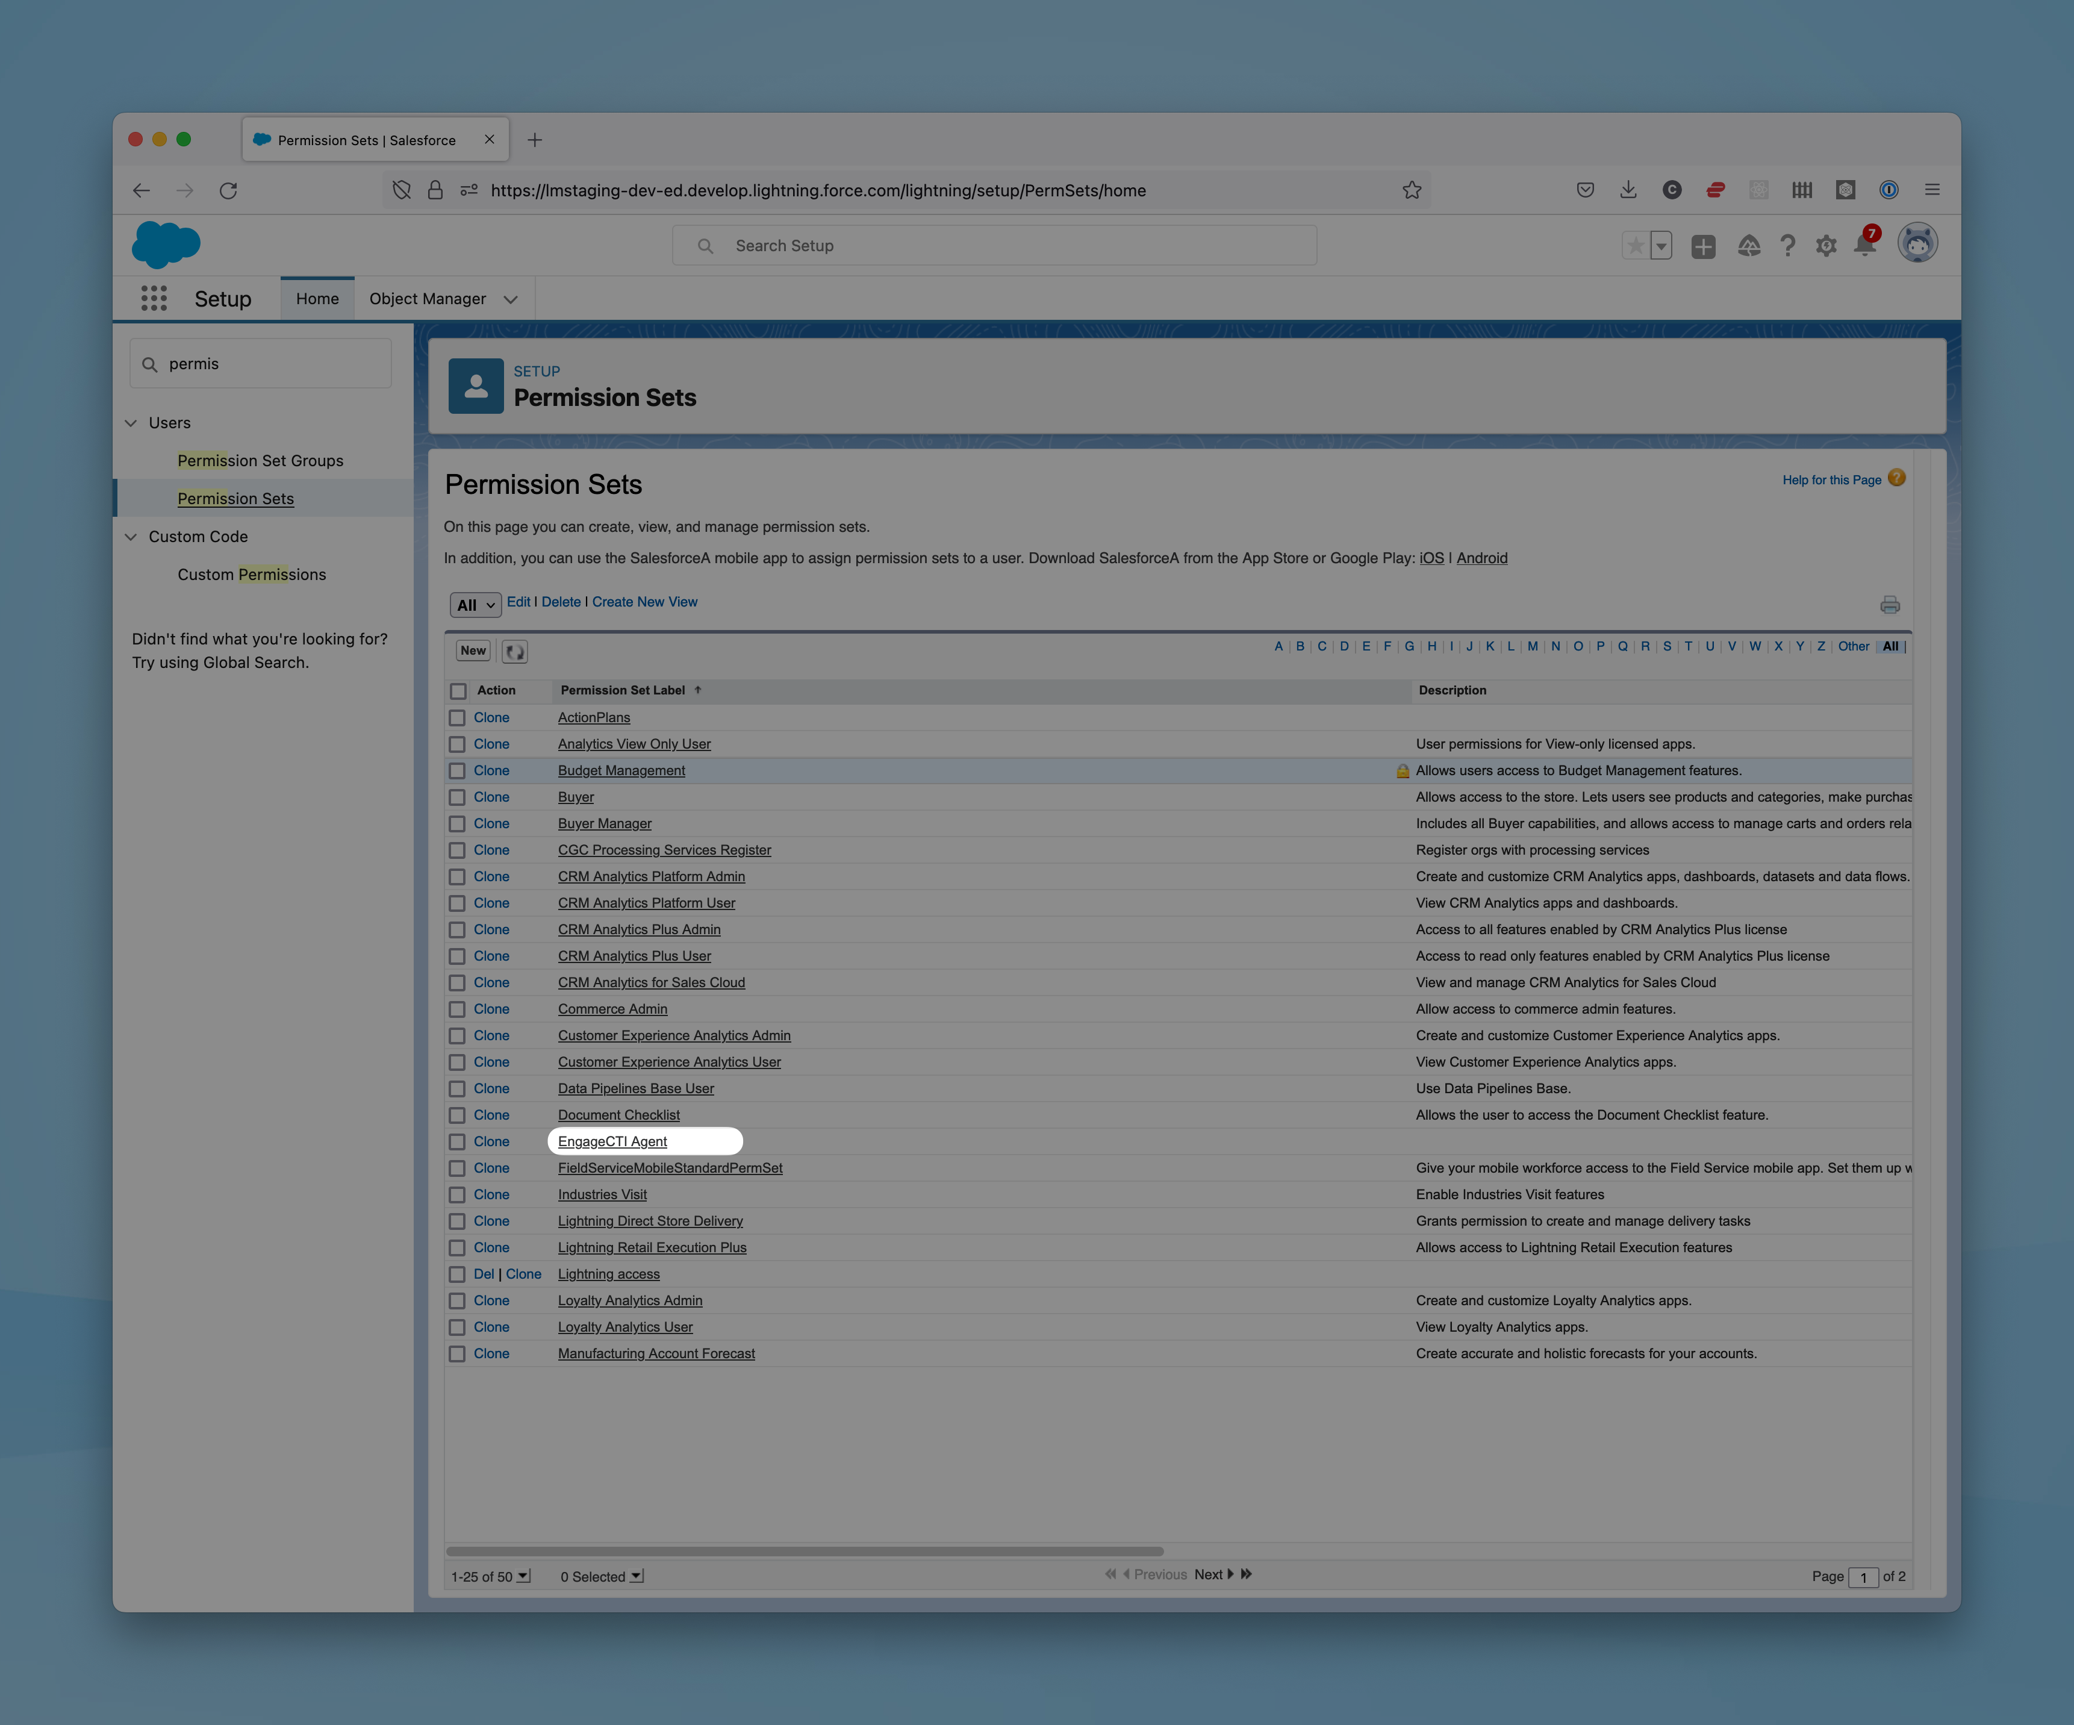Check the Budget Management row checkbox
This screenshot has height=1725, width=2074.
point(457,770)
